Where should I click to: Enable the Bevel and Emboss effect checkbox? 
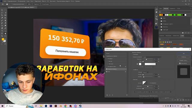107,59
